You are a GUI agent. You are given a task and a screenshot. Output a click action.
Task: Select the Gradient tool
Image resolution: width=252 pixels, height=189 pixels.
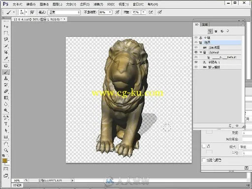tap(6, 98)
